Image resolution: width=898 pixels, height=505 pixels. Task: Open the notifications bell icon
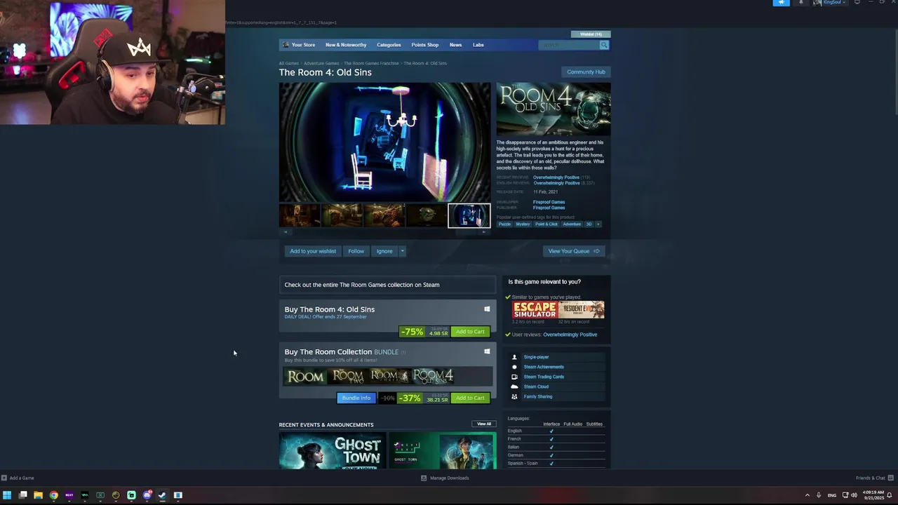[800, 3]
